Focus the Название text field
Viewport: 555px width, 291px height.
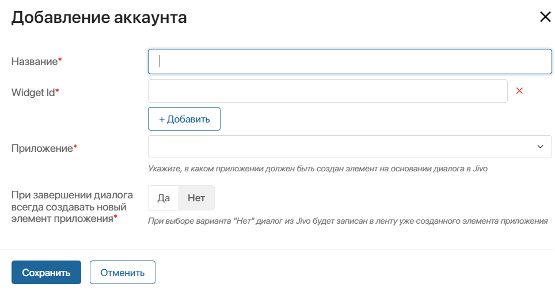point(349,62)
